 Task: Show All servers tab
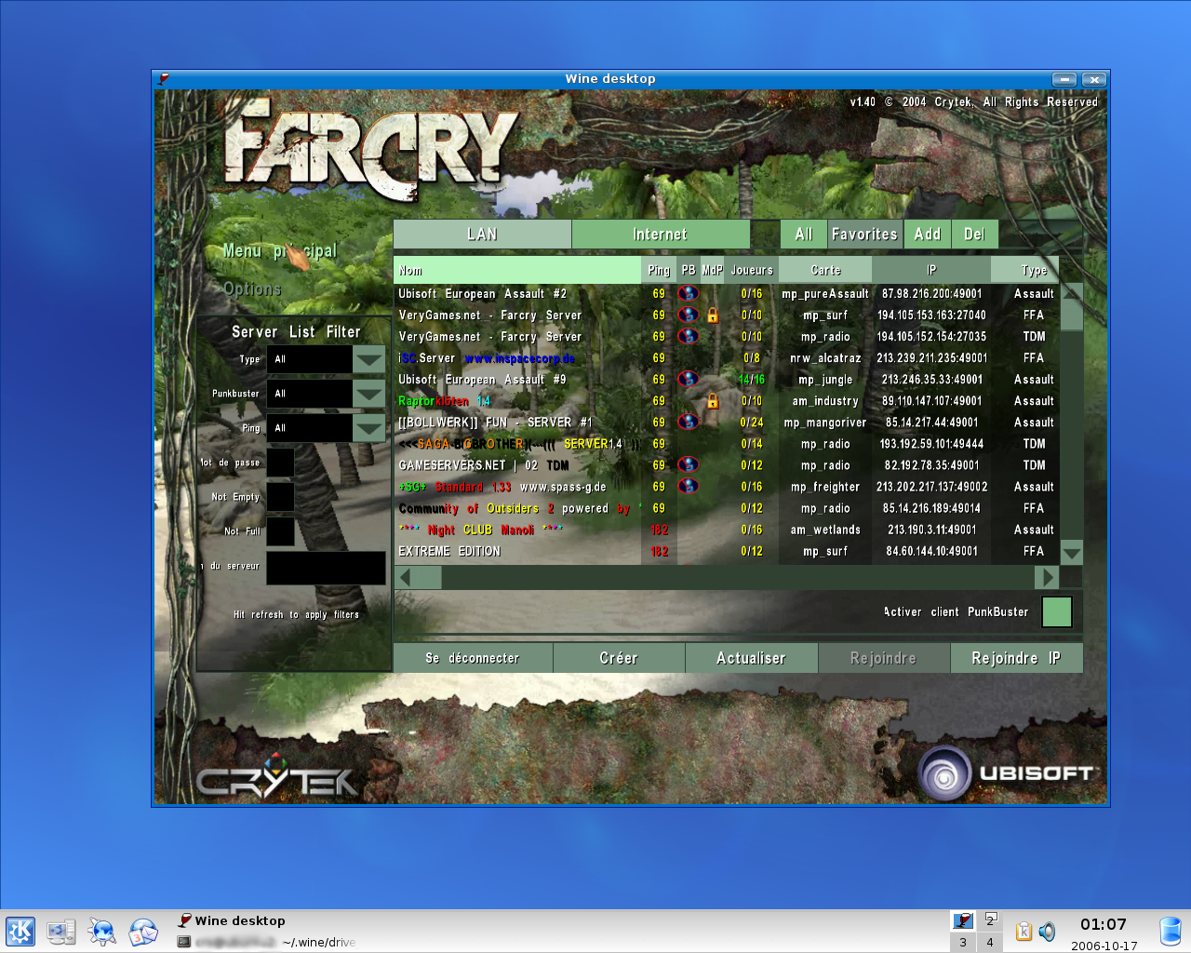tap(804, 235)
